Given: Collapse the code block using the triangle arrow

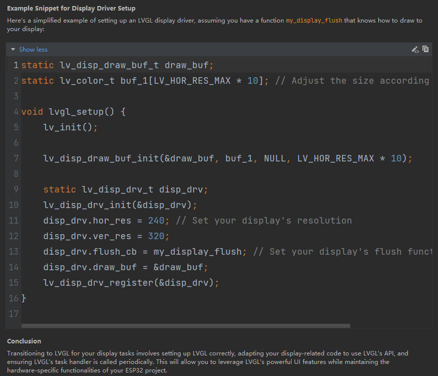Looking at the screenshot, I should coord(13,50).
